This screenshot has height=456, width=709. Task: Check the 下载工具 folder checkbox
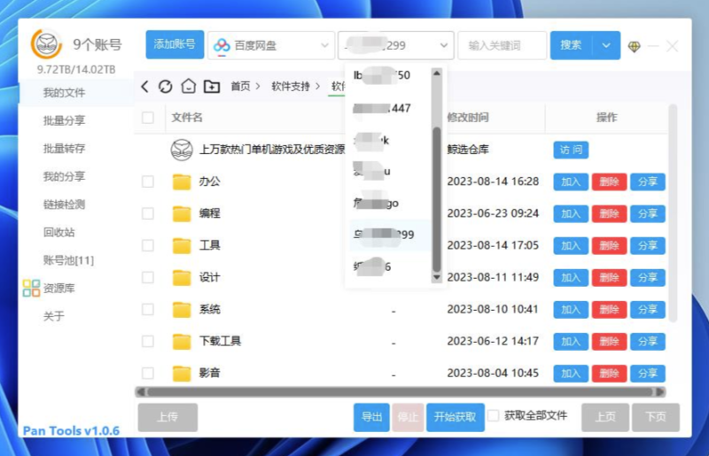coord(148,341)
